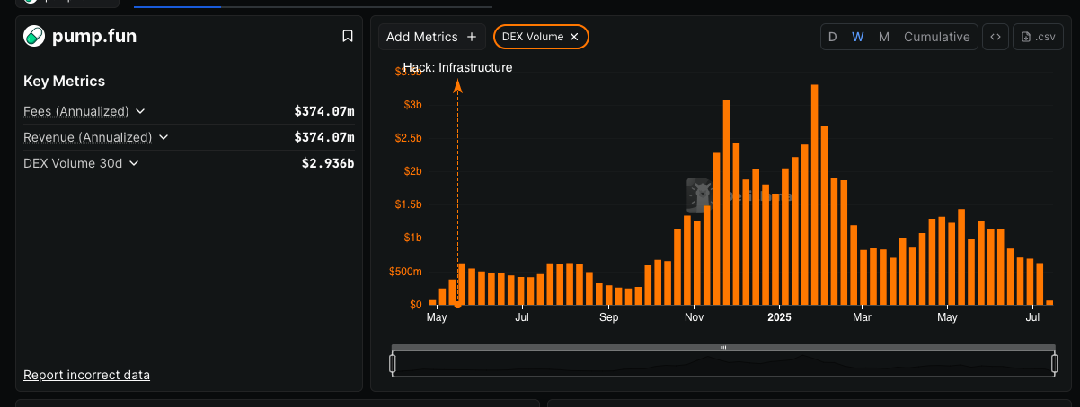The height and width of the screenshot is (407, 1080).
Task: Open the embed code icon button
Action: point(995,37)
